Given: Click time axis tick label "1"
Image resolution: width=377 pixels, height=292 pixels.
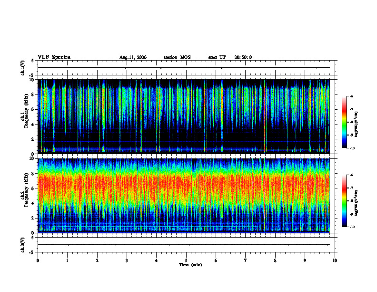Looking at the screenshot, I should (x=67, y=261).
